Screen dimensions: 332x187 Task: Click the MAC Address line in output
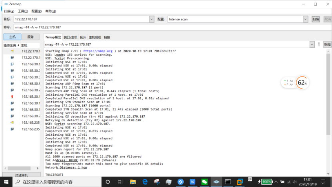click(x=80, y=160)
